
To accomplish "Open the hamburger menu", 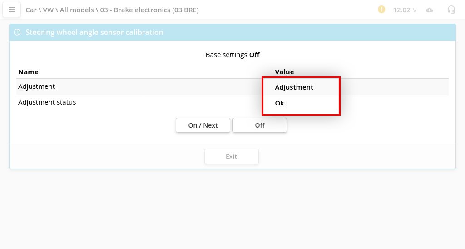I will click(12, 10).
